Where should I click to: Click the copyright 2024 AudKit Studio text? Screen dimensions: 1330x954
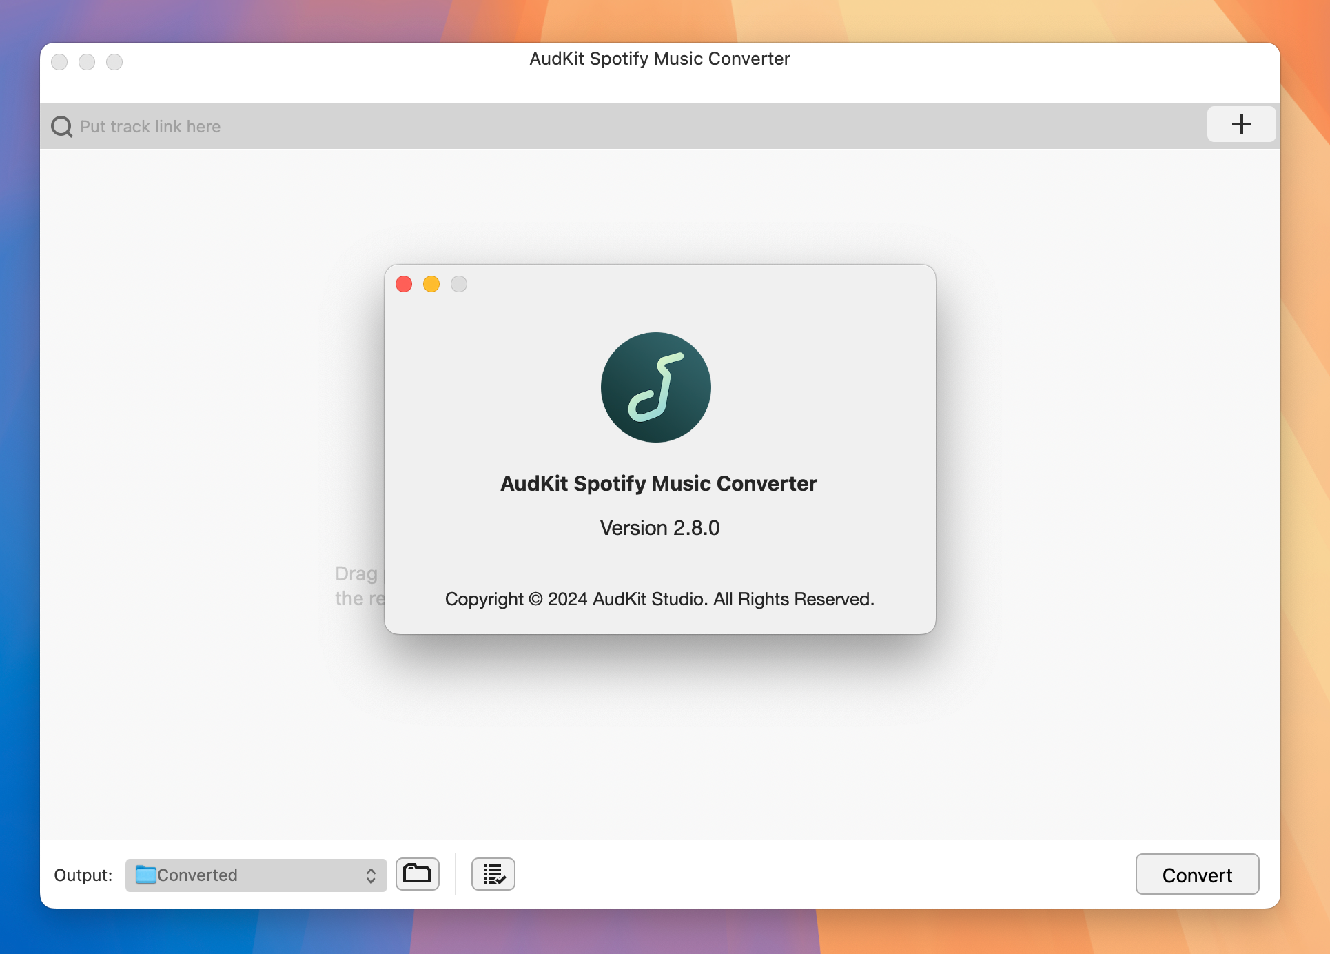[x=659, y=599]
